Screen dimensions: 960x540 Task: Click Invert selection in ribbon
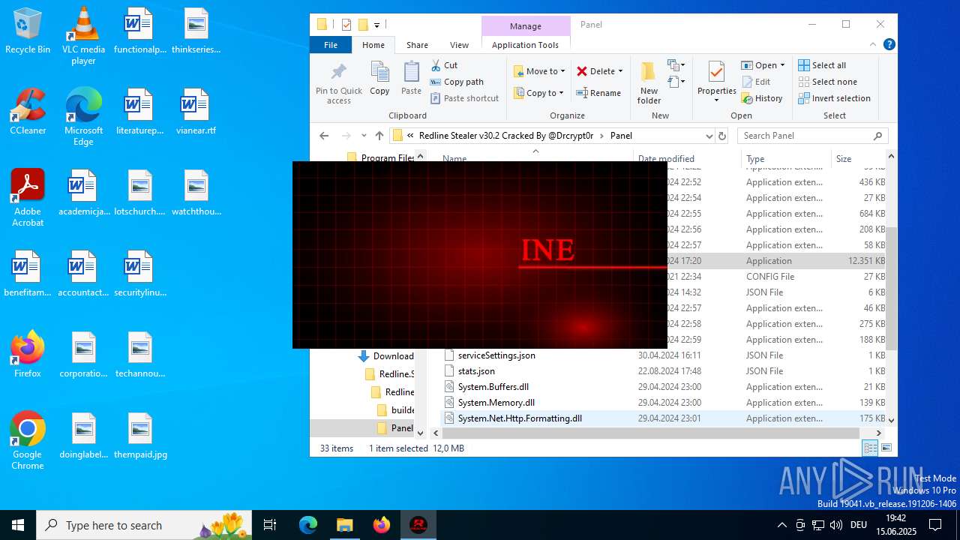pyautogui.click(x=834, y=98)
